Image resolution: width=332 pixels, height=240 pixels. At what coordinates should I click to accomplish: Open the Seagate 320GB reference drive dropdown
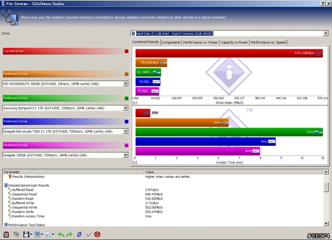pos(126,155)
